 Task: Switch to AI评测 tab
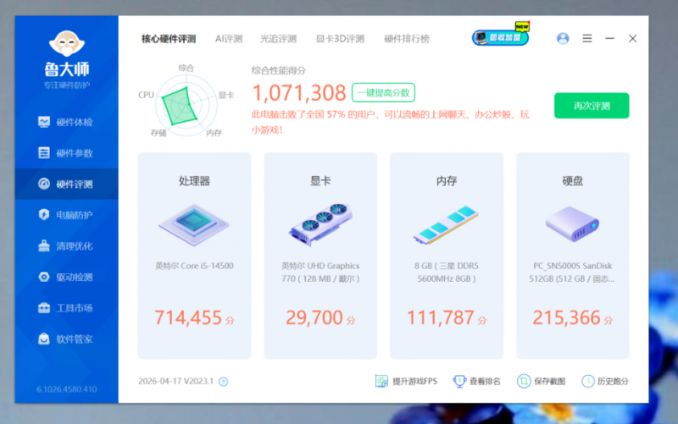[x=229, y=39]
